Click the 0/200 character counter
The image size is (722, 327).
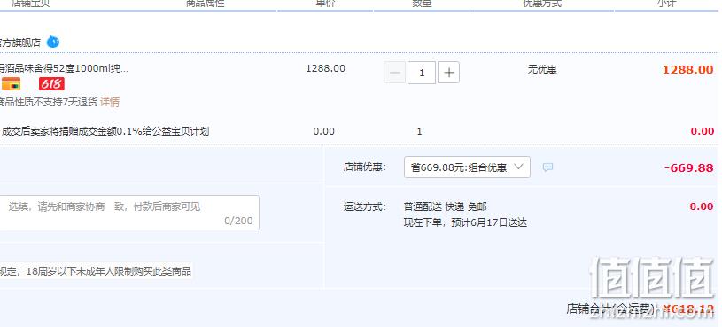[x=238, y=221]
